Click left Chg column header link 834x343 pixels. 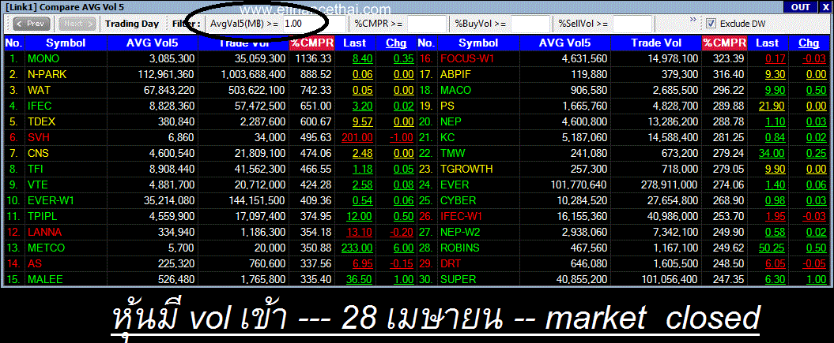tap(395, 43)
